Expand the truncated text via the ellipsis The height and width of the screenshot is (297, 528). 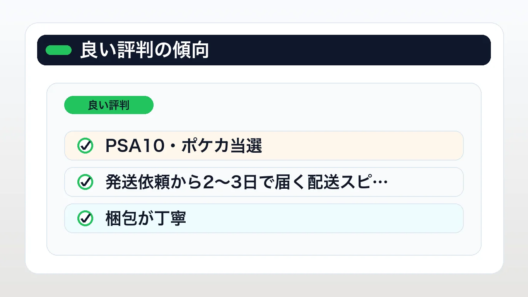[379, 183]
